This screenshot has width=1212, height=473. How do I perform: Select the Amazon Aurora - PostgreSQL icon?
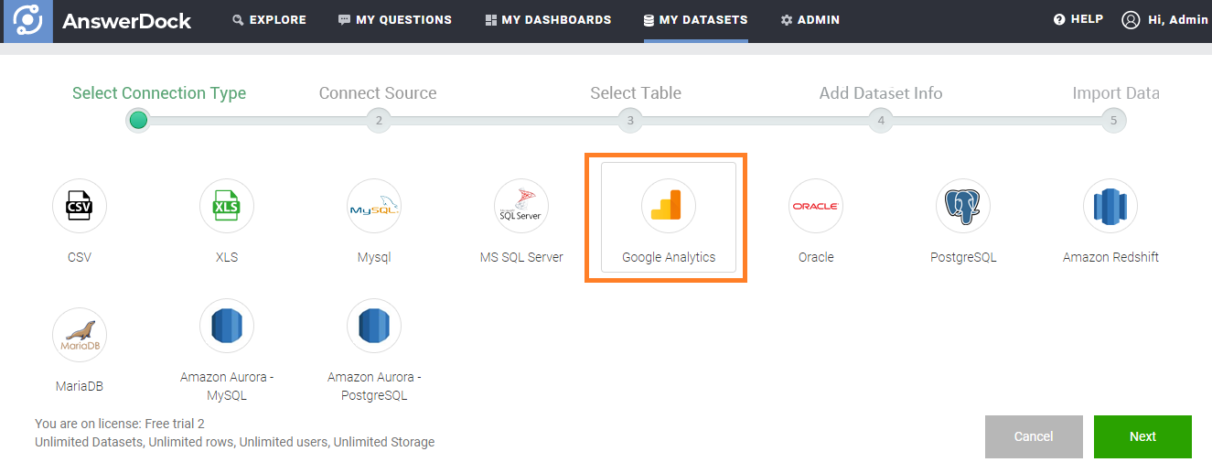click(x=374, y=326)
